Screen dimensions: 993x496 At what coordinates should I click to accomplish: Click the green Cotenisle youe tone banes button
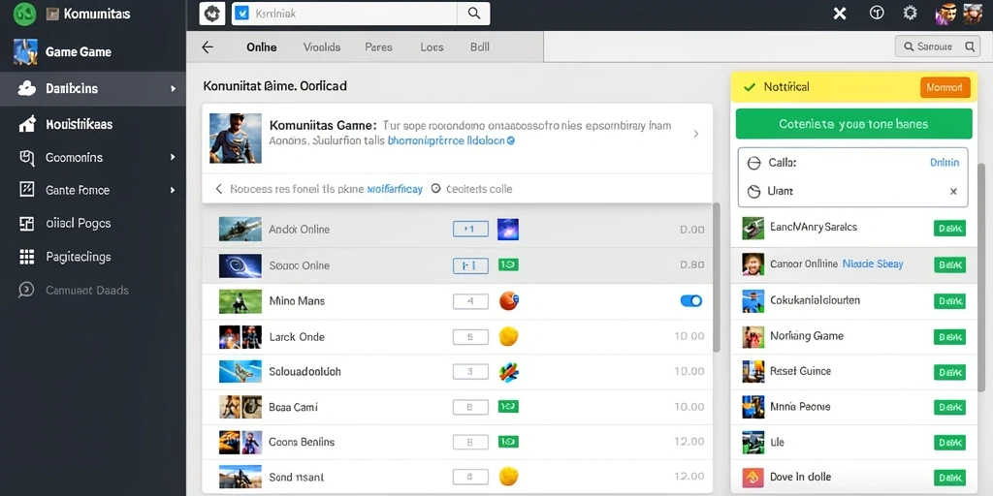pos(853,124)
